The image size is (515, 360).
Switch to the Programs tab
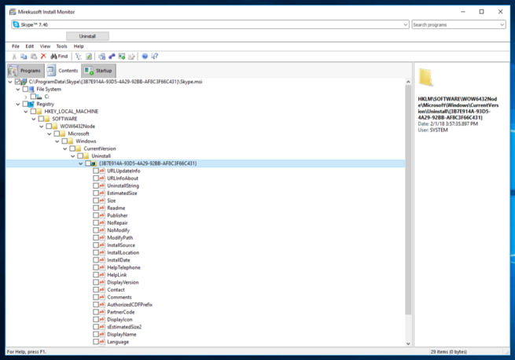pyautogui.click(x=26, y=71)
